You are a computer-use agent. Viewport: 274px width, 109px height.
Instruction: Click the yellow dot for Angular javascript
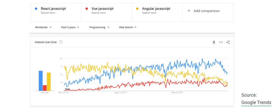coord(137,9)
